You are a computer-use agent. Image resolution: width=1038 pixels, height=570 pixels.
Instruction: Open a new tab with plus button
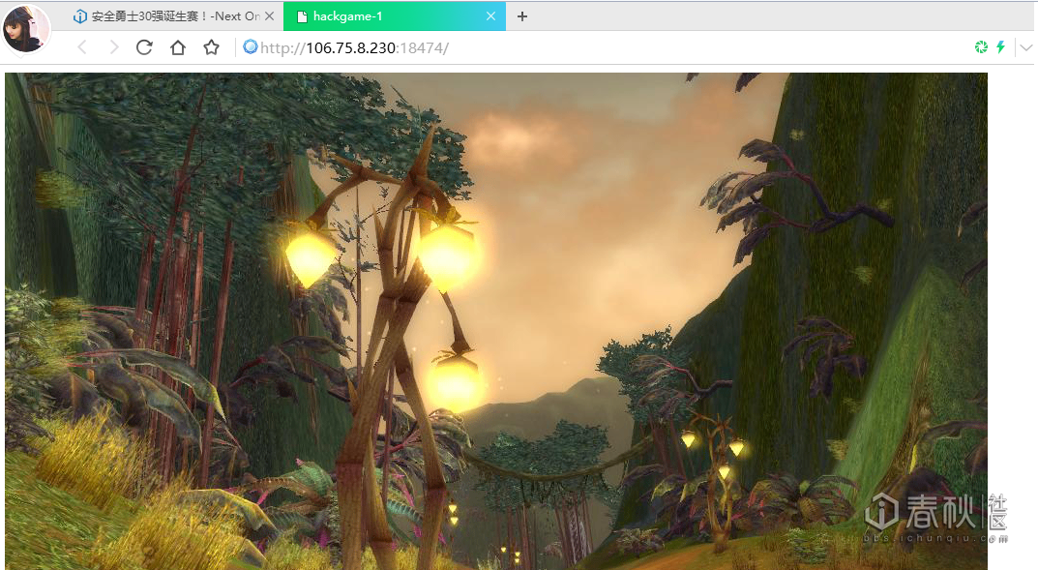point(522,16)
